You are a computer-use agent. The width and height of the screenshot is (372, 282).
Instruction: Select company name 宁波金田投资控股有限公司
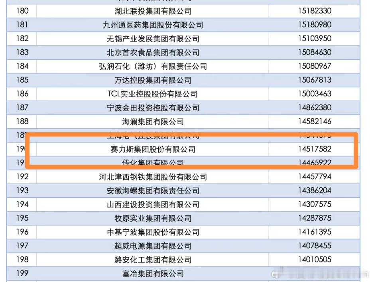click(153, 108)
